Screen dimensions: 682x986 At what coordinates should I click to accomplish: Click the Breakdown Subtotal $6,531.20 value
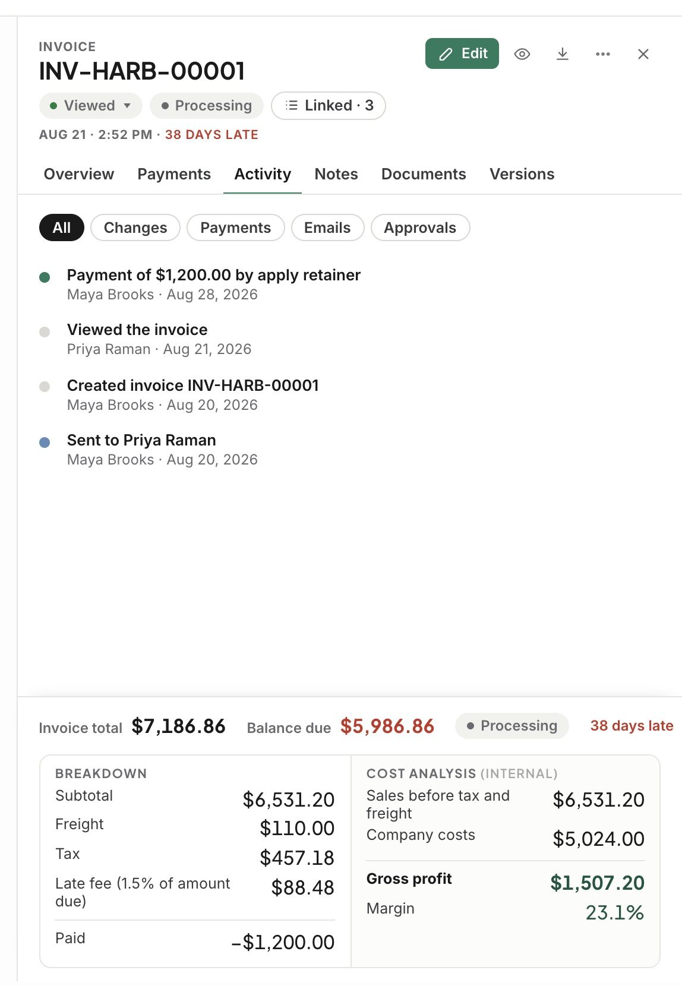pyautogui.click(x=289, y=799)
